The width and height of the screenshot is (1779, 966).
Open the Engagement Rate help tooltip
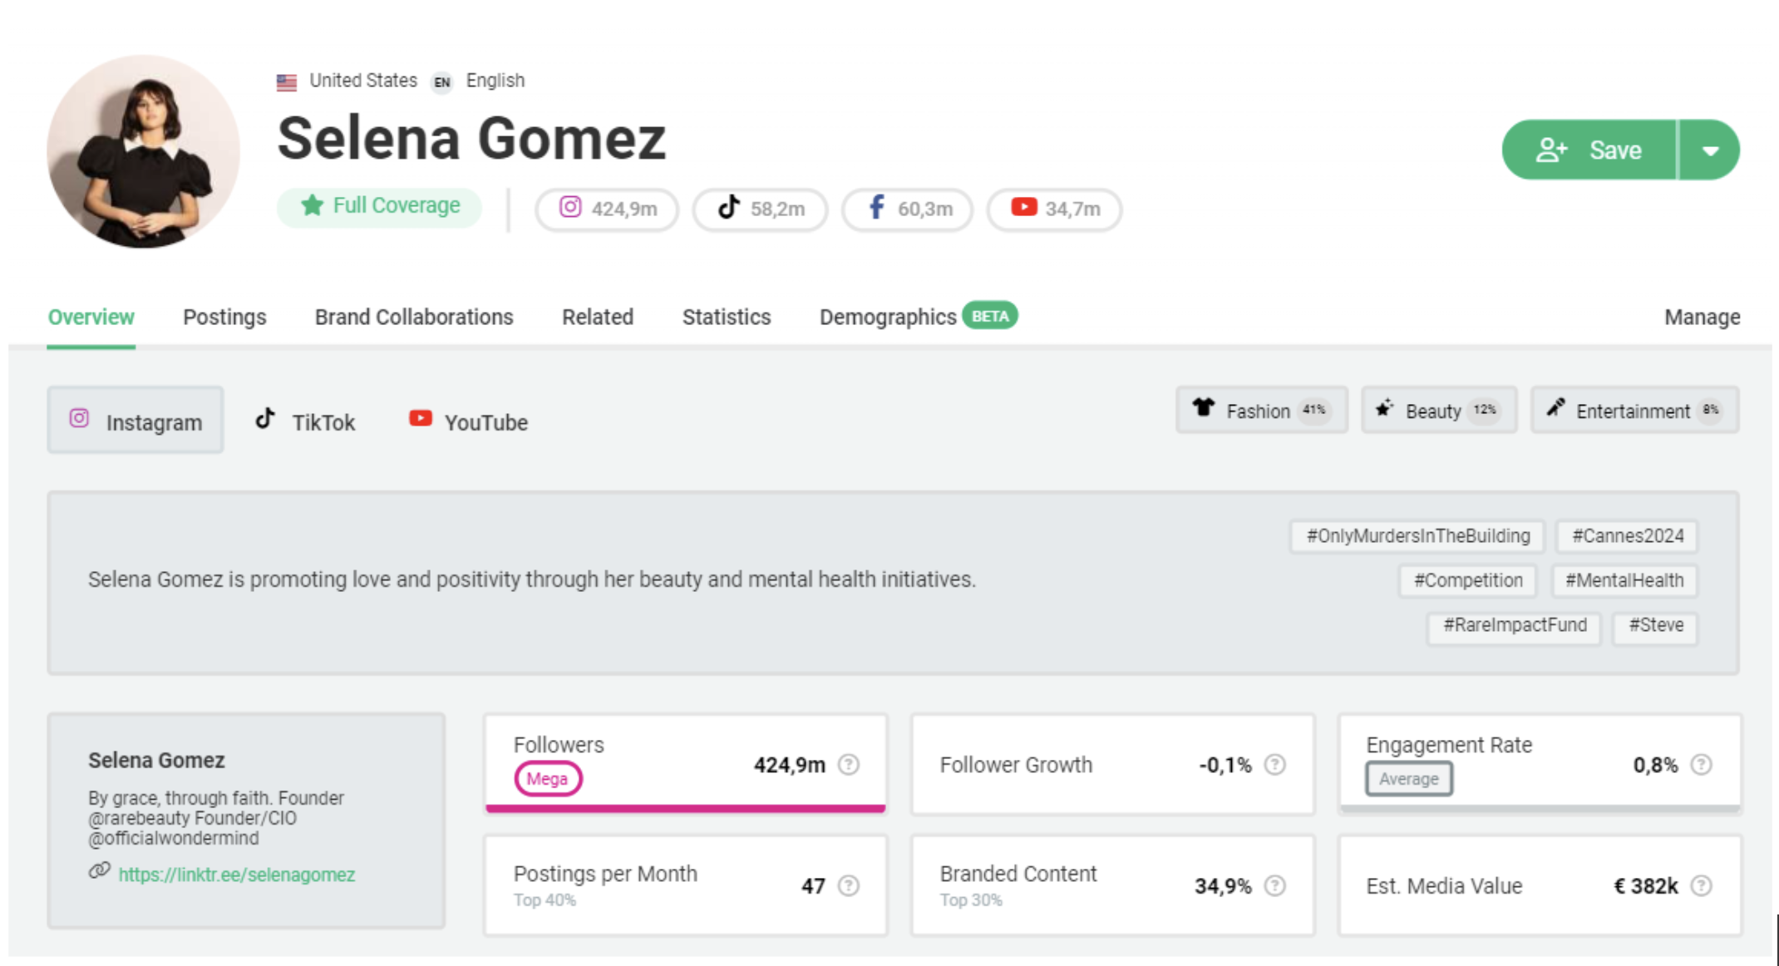tap(1703, 764)
